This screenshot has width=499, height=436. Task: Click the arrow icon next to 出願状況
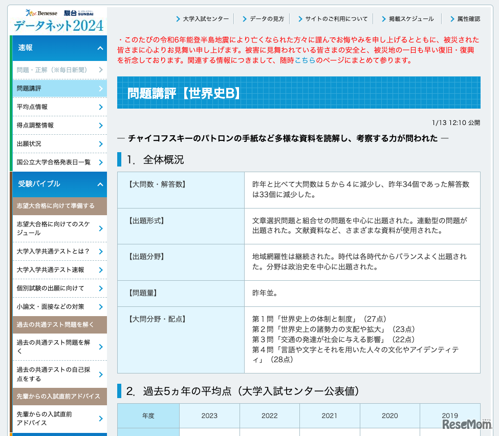point(101,144)
